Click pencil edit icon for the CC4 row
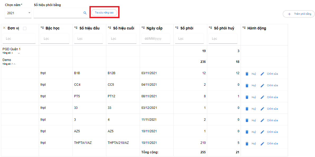 pyautogui.click(x=262, y=85)
